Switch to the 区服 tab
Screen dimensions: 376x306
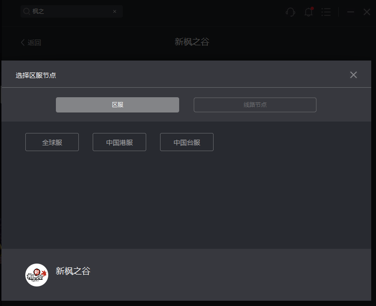pos(118,105)
